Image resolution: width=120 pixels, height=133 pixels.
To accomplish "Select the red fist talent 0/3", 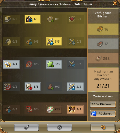I will [33, 64].
